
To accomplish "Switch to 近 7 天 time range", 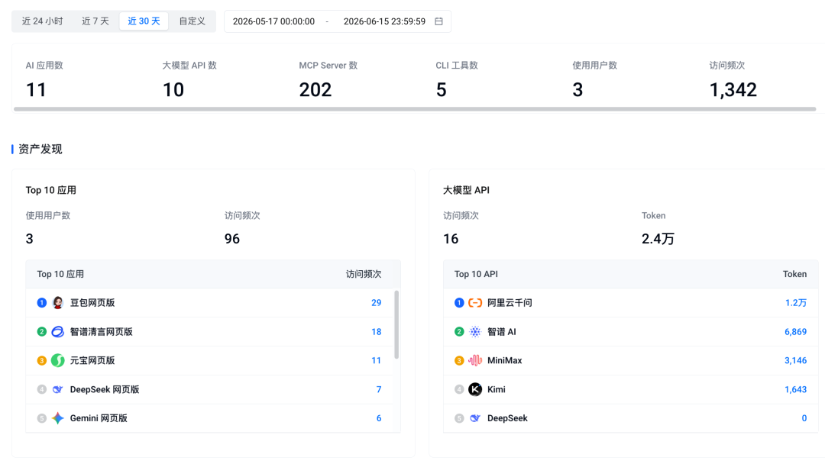I will tap(95, 21).
